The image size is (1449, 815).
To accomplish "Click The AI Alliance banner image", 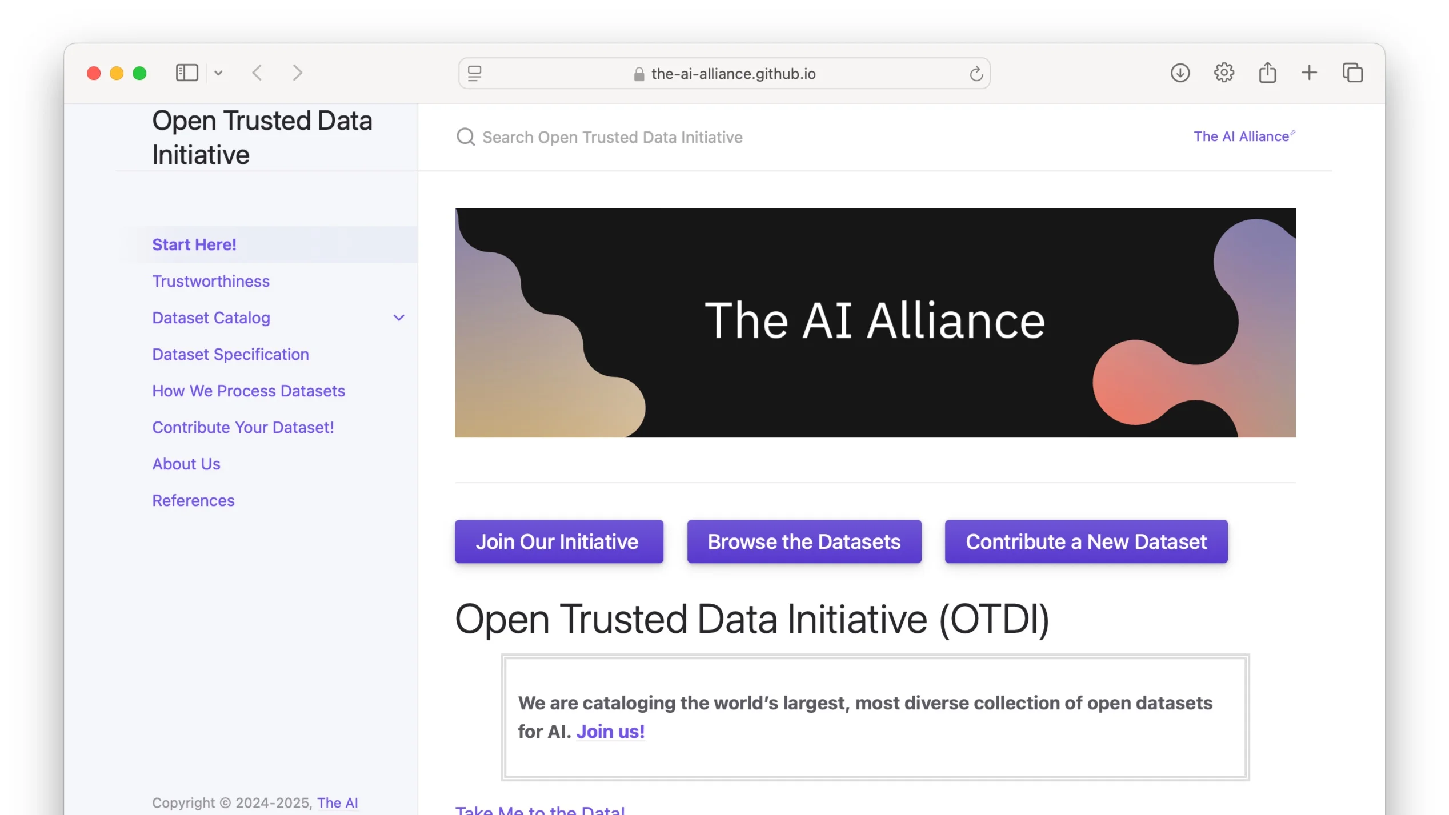I will click(x=875, y=323).
